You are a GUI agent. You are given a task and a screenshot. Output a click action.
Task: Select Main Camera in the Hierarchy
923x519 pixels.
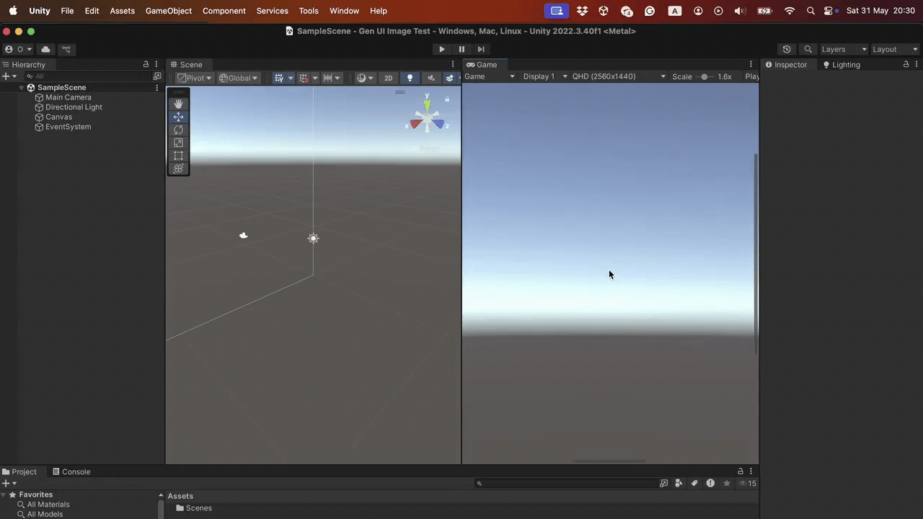(x=68, y=97)
